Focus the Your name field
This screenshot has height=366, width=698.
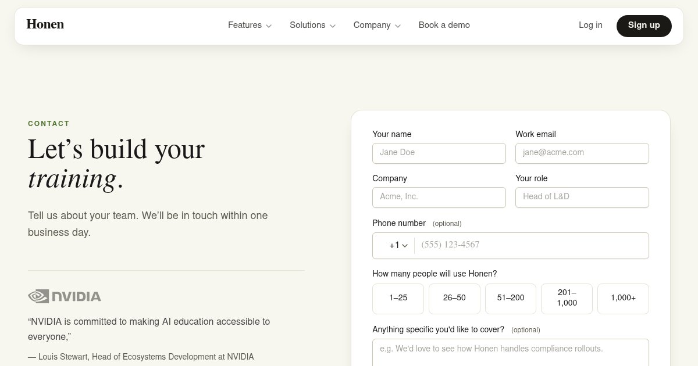coord(439,153)
